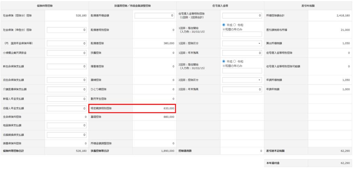
Task: Select the 1回目 年末残高 input field
Action: (x=242, y=53)
